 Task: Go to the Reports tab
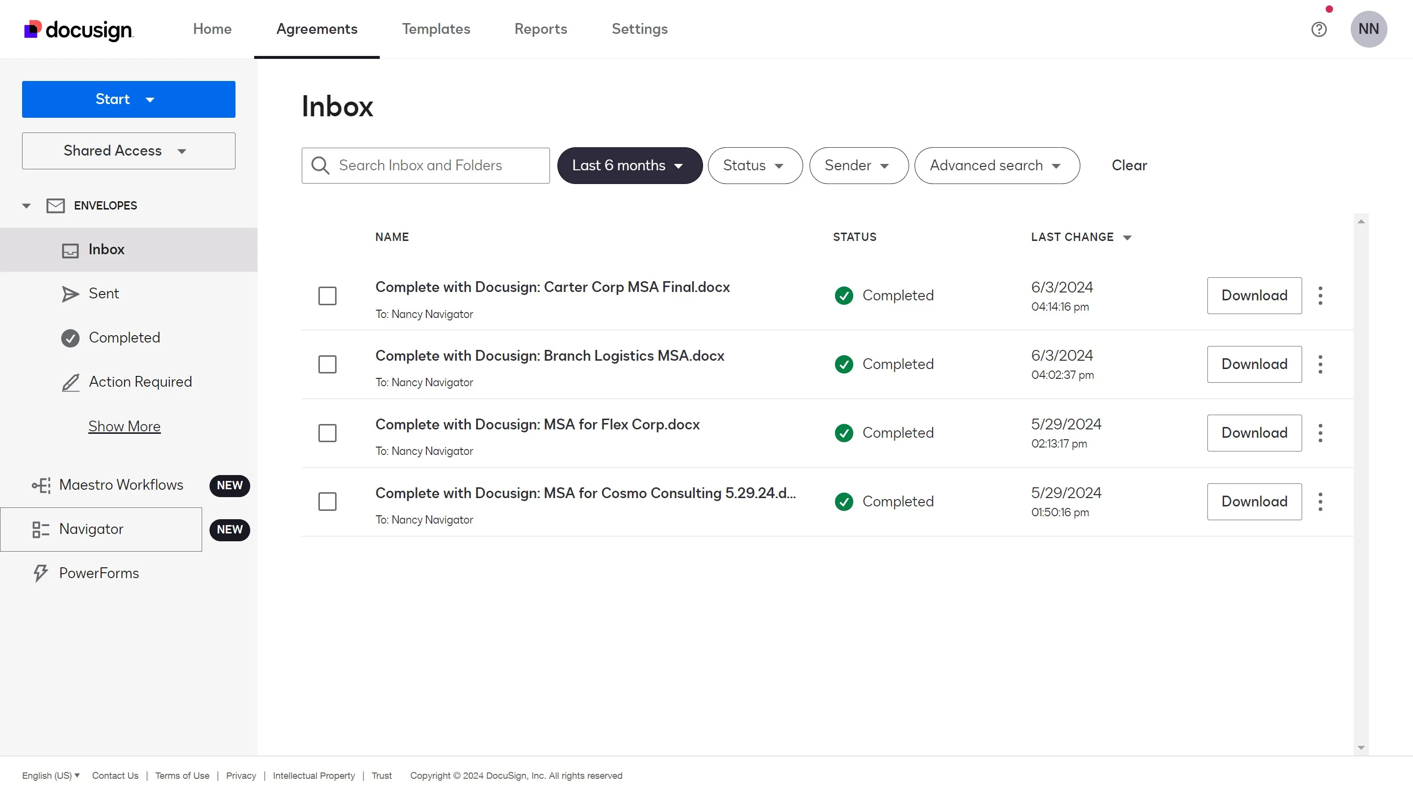pos(540,29)
